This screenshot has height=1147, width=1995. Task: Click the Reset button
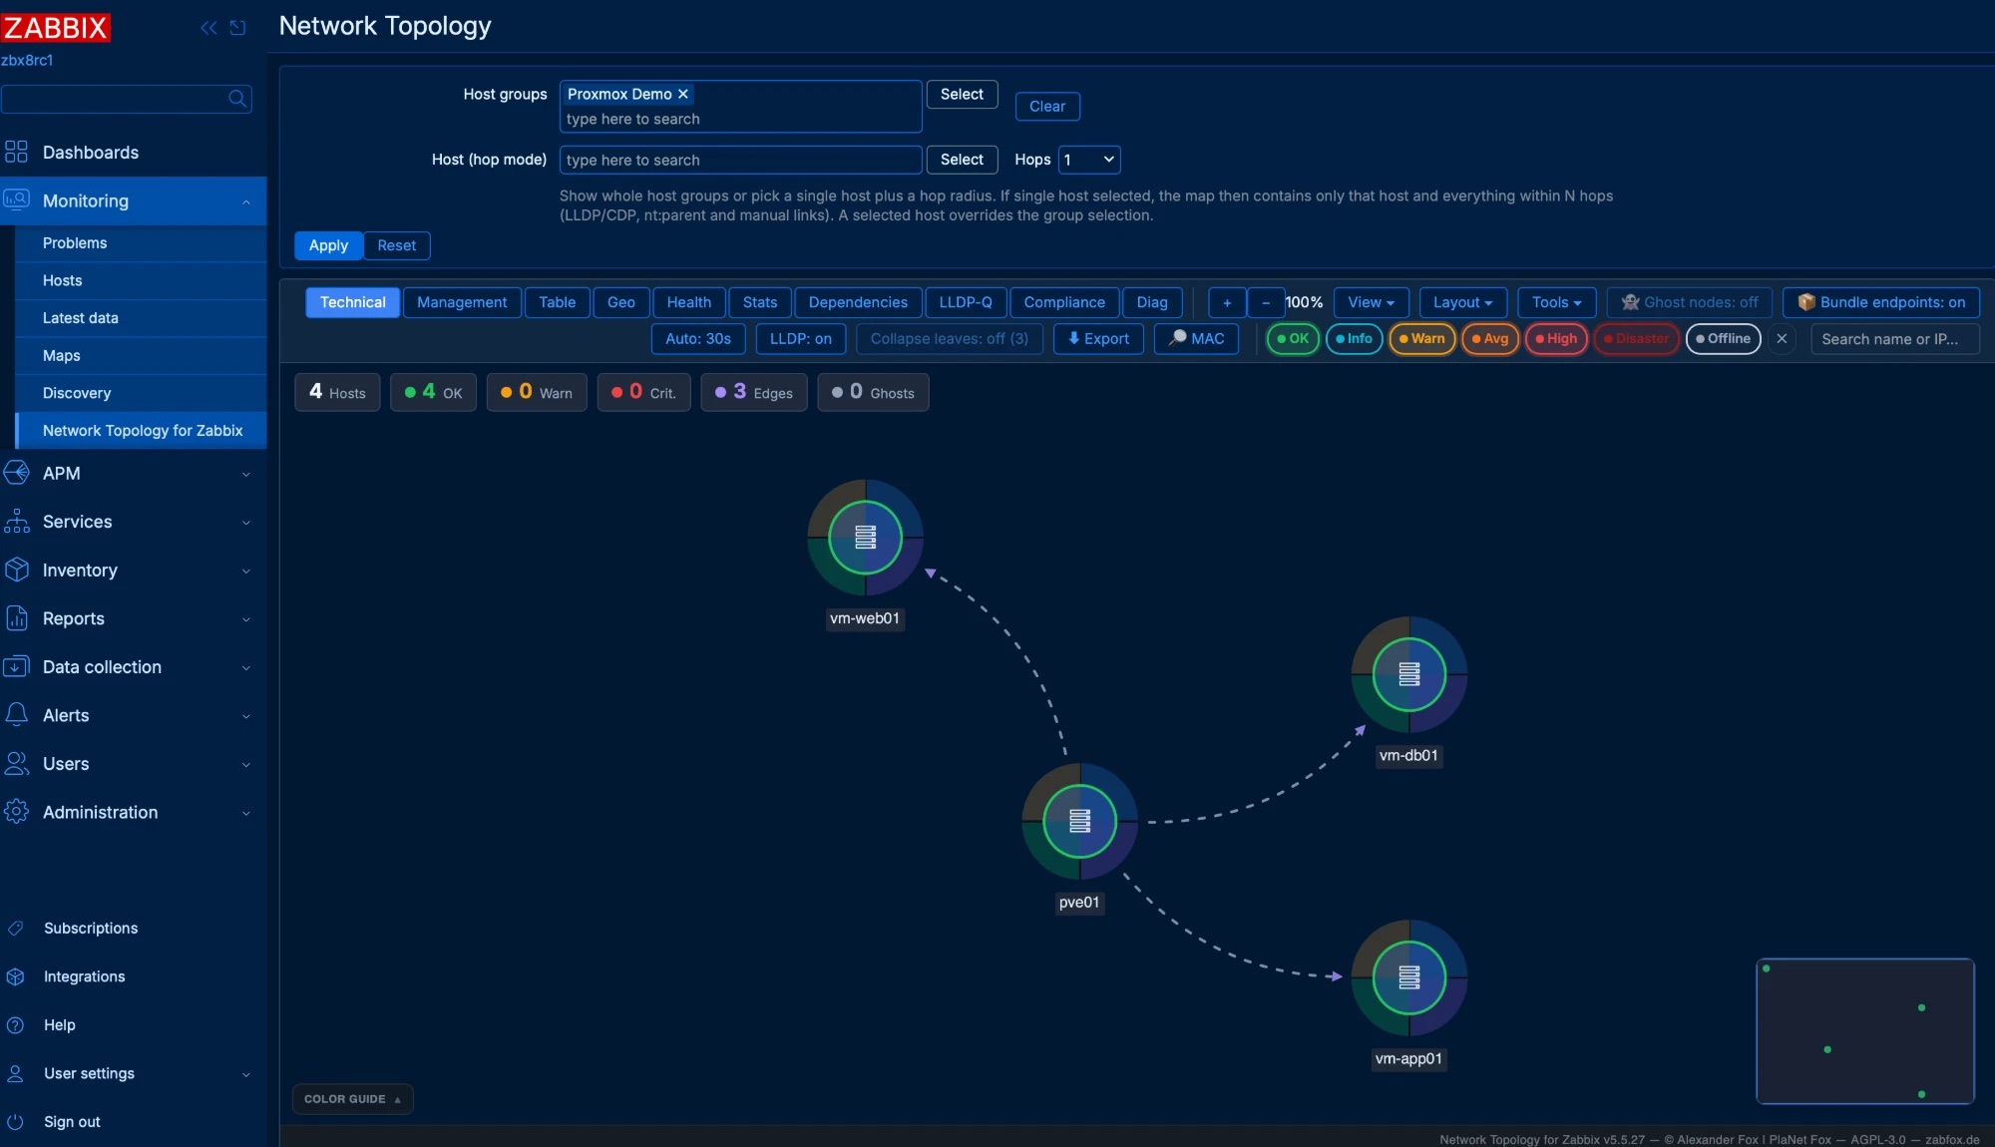396,245
